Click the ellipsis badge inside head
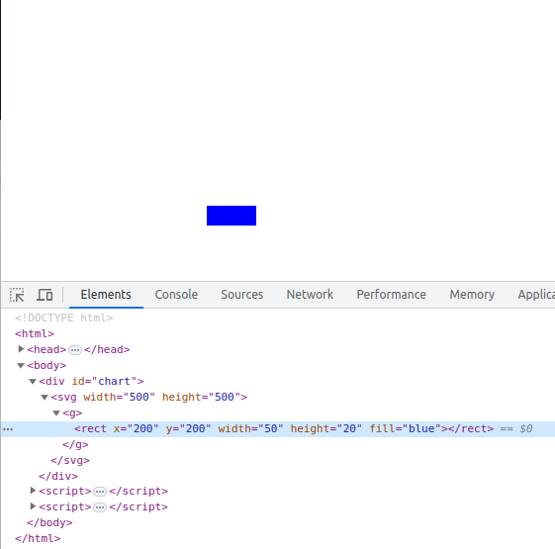 click(x=75, y=350)
